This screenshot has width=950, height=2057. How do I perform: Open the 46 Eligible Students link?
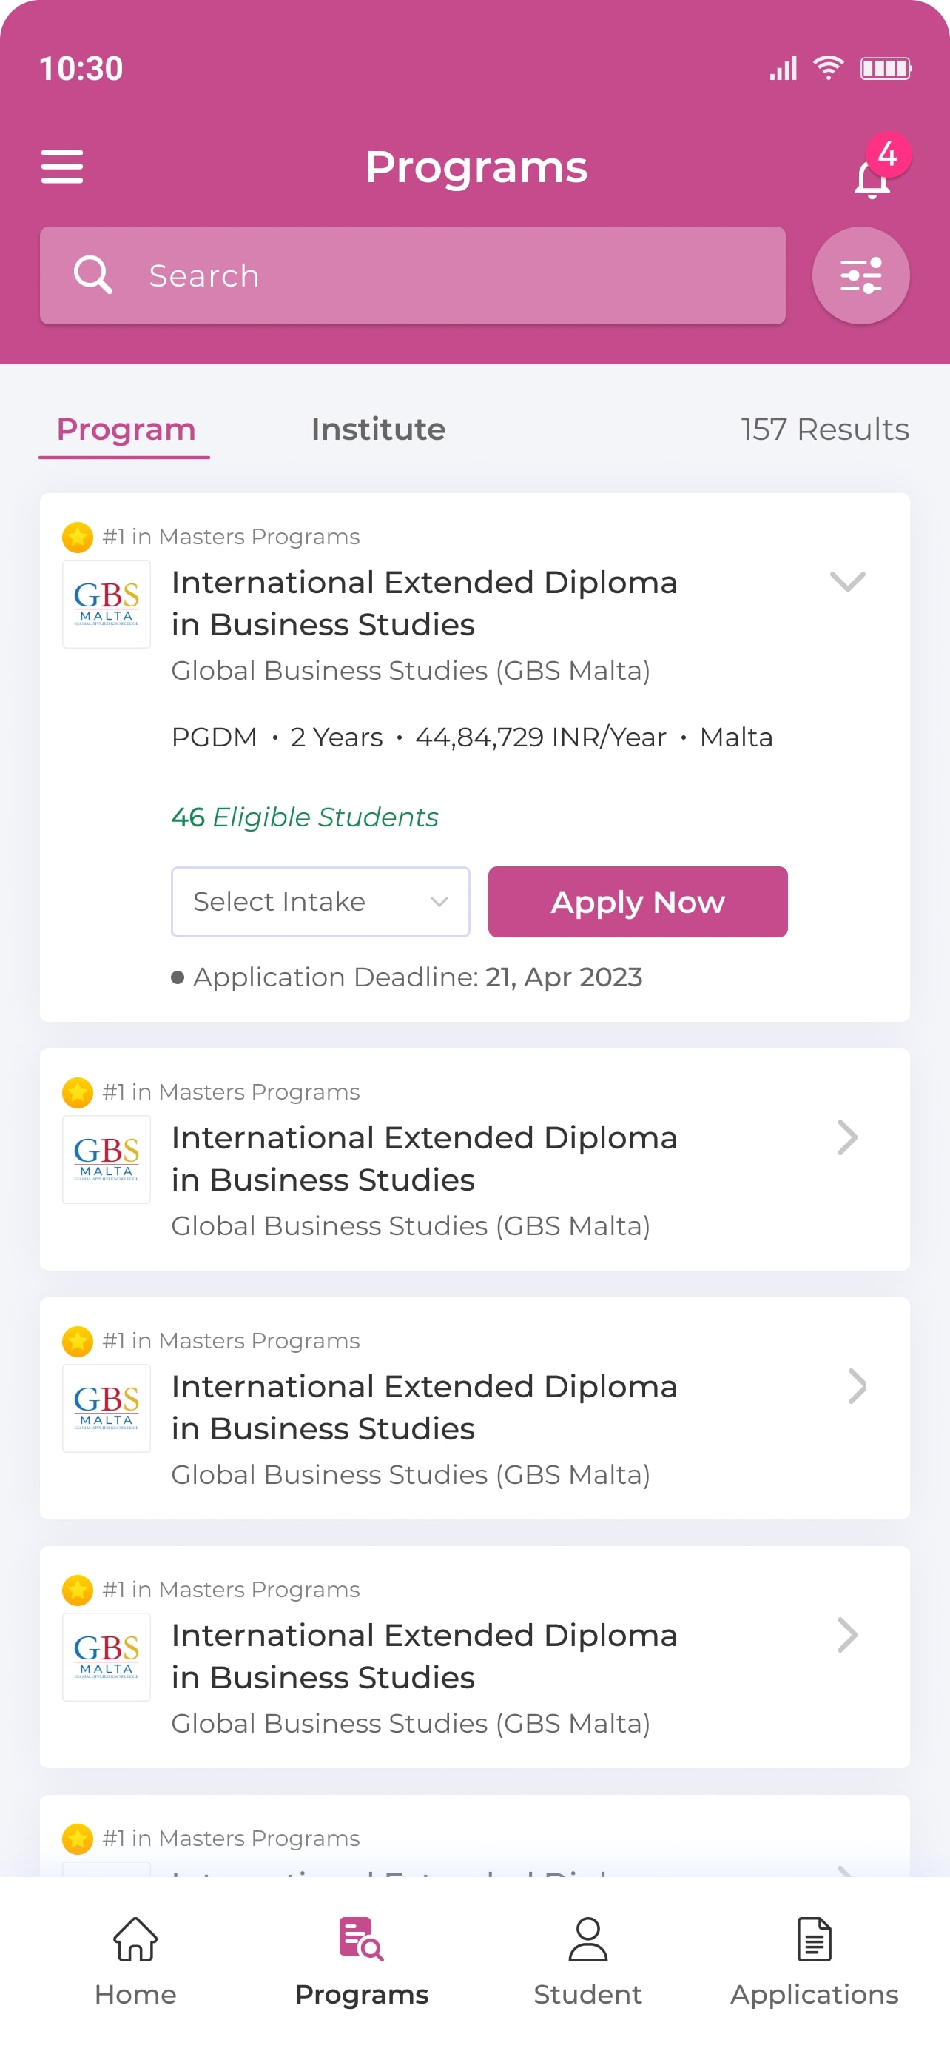(305, 817)
